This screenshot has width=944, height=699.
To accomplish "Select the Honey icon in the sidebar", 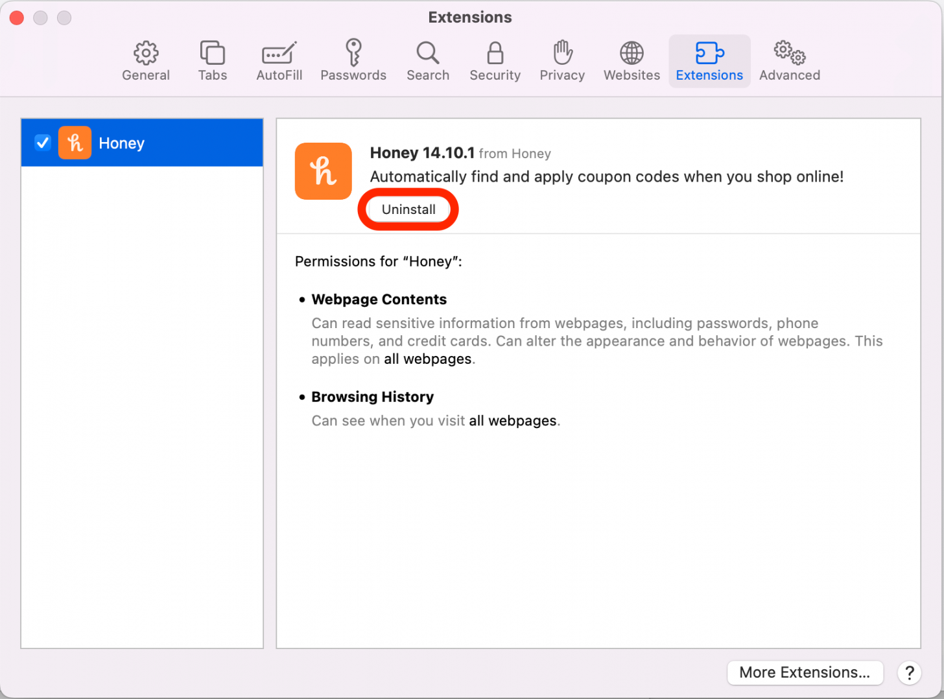I will [x=75, y=143].
